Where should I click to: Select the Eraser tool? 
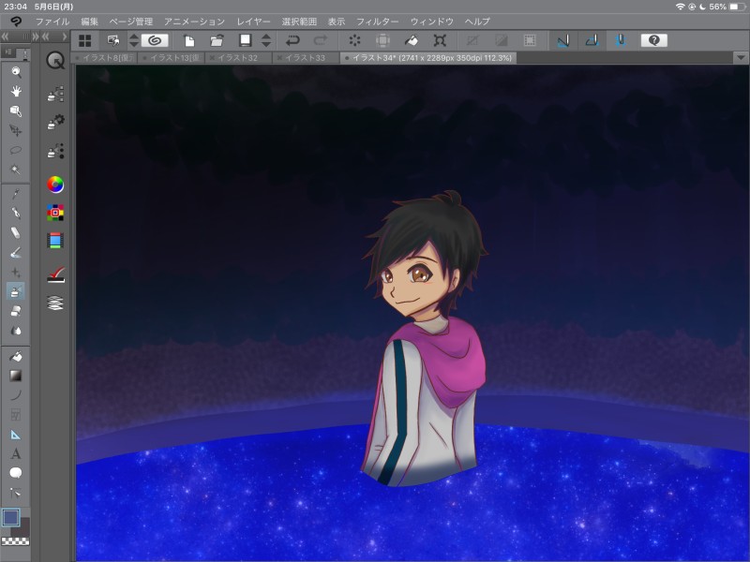(x=16, y=311)
